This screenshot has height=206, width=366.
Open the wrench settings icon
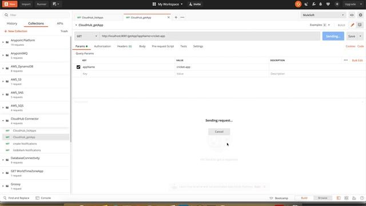[313, 4]
